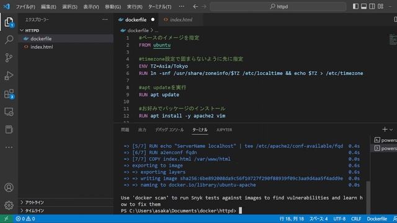Image resolution: width=397 pixels, height=223 pixels.
Task: Go forward with the right arrow
Action: coord(204,6)
